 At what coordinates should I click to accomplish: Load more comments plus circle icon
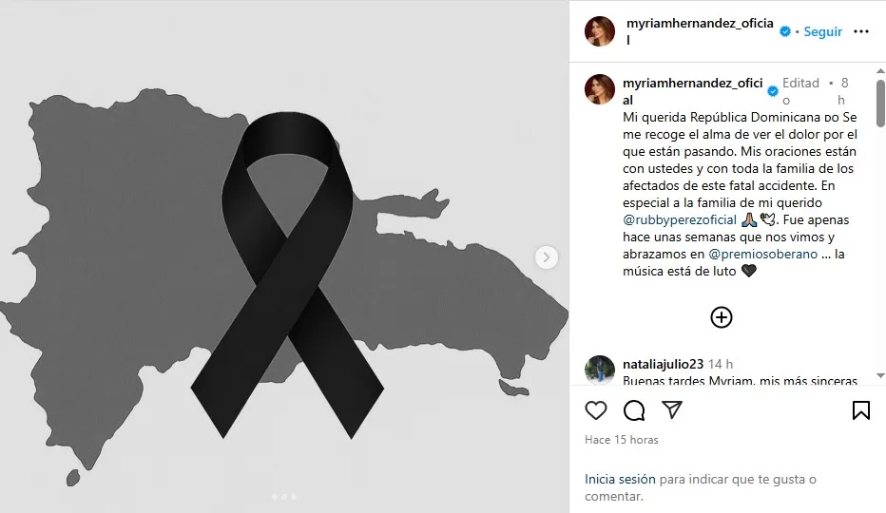[721, 317]
